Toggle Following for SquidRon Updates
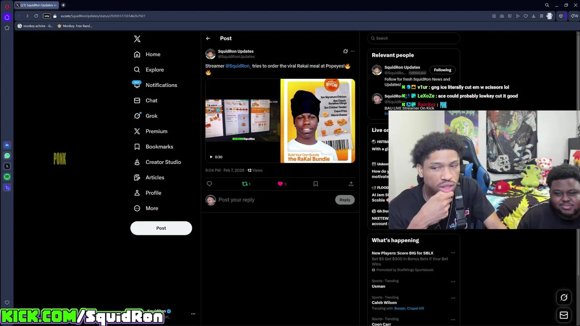Viewport: 580px width, 326px height. [443, 70]
